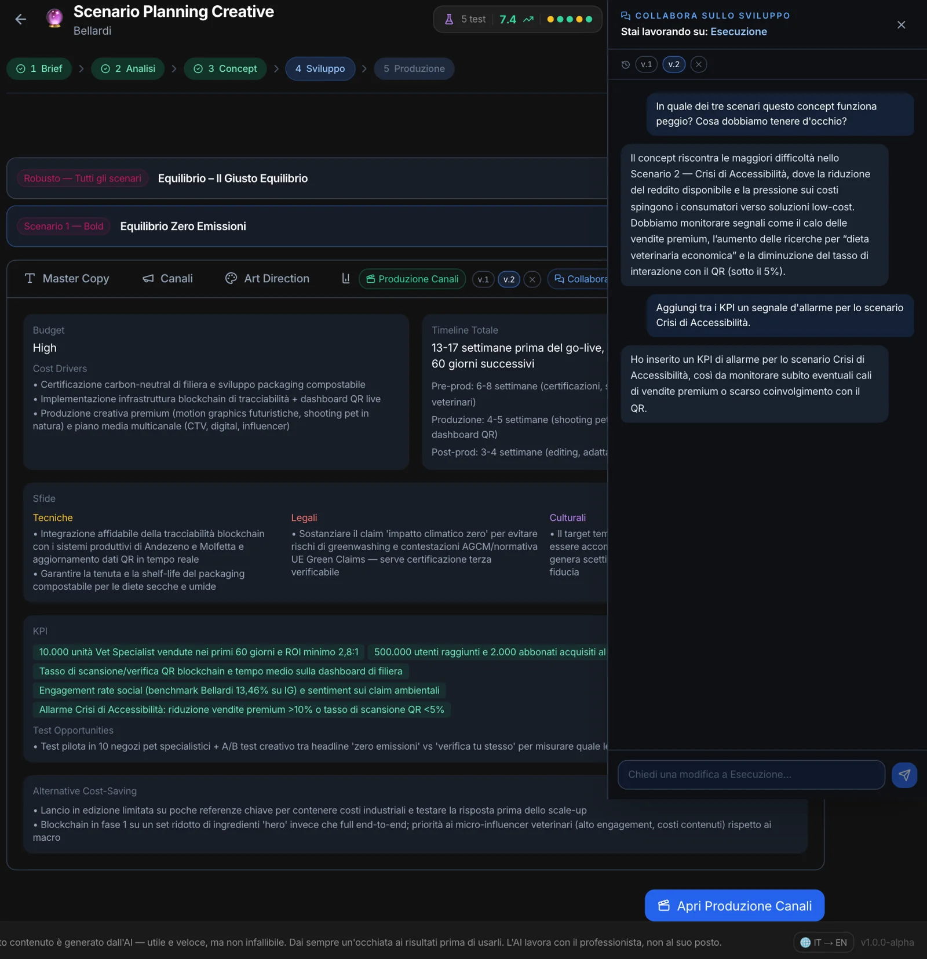927x959 pixels.
Task: Click the crystal ball project logo
Action: tap(54, 18)
